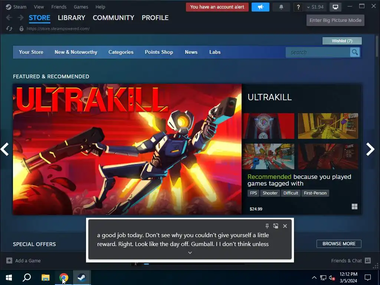Expand the live caption text downward

click(190, 252)
